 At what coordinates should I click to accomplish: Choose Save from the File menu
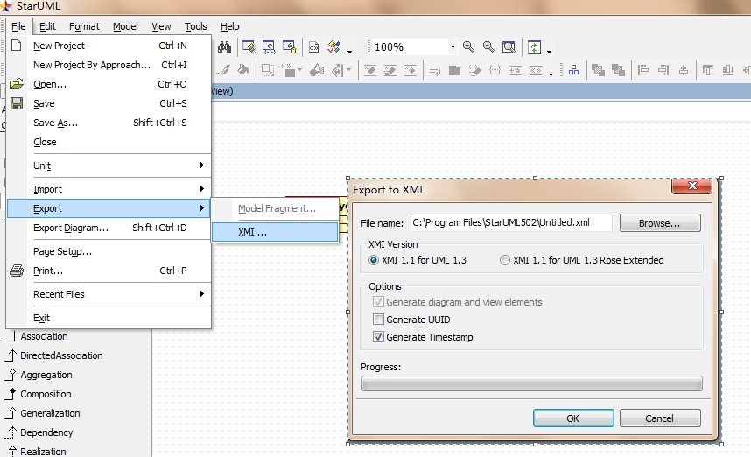coord(109,103)
